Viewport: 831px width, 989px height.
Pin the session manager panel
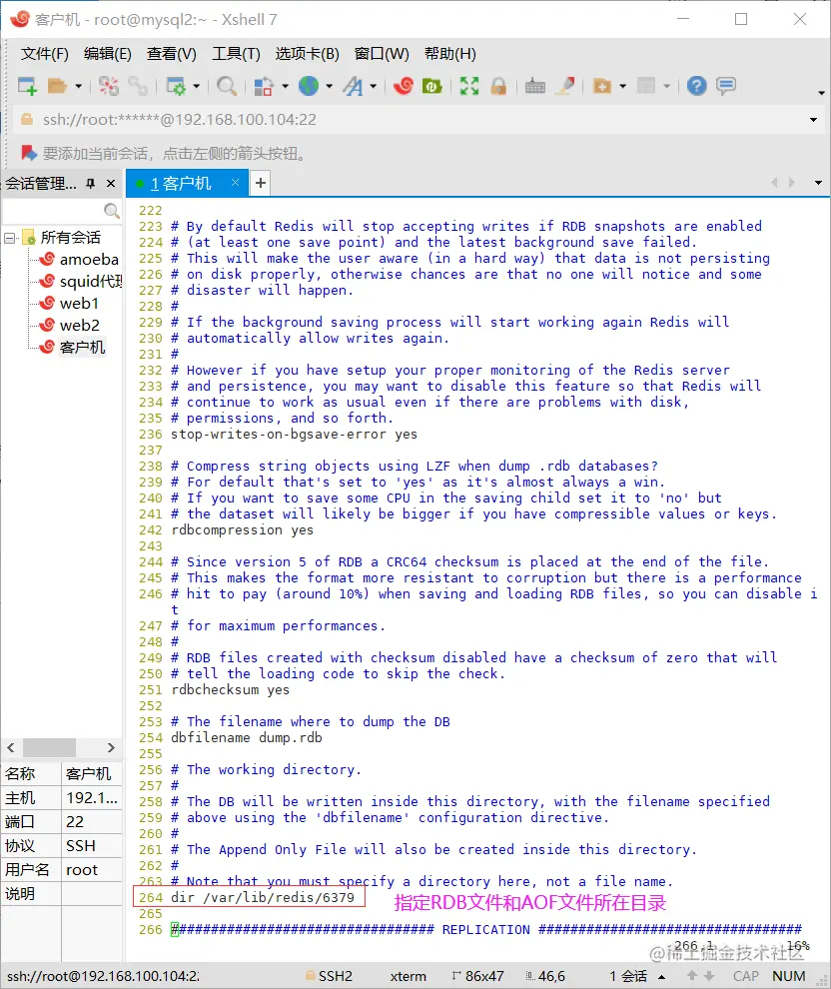(x=91, y=184)
